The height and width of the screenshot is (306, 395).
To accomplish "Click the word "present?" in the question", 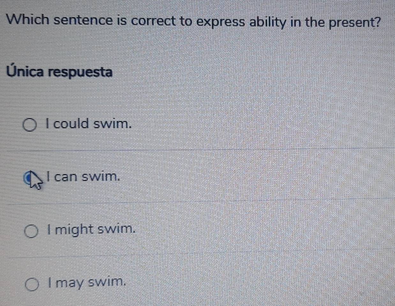I will tap(354, 22).
